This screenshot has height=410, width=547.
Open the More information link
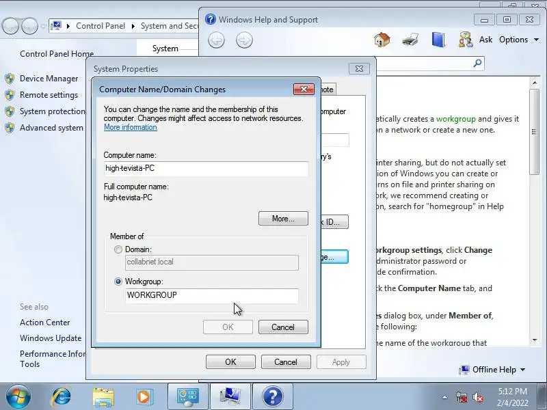click(x=131, y=127)
